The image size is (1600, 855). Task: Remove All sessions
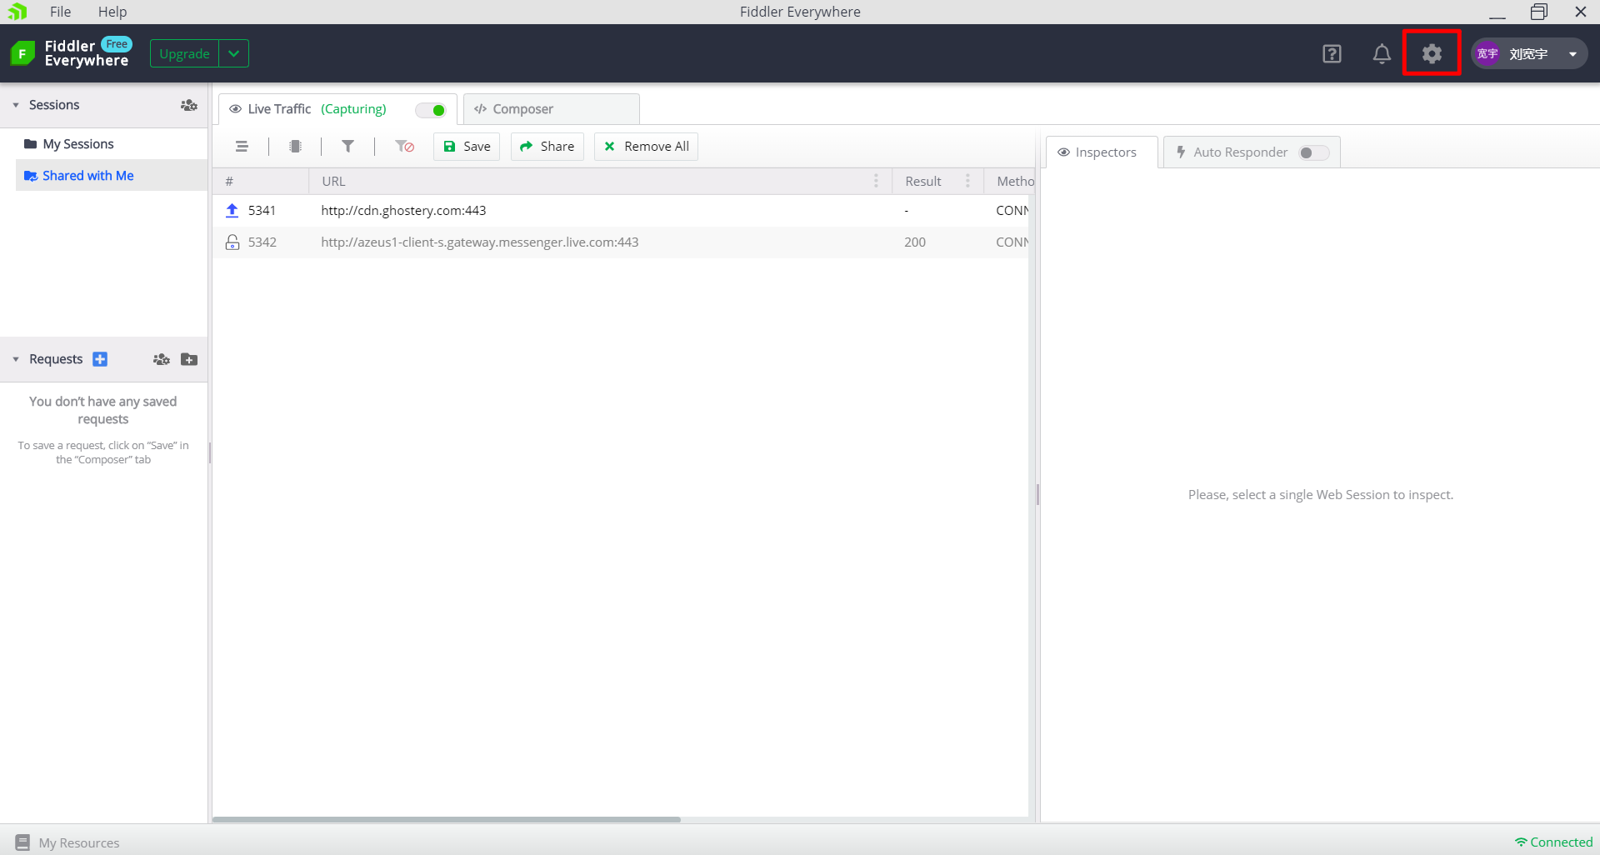[646, 147]
